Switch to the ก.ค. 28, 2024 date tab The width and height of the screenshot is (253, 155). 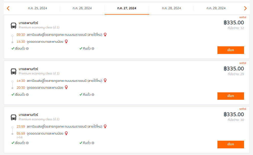171,8
